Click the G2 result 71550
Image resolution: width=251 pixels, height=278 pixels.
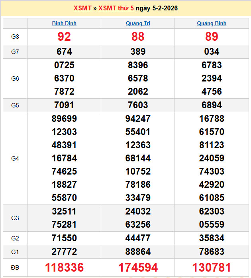[x=64, y=238]
